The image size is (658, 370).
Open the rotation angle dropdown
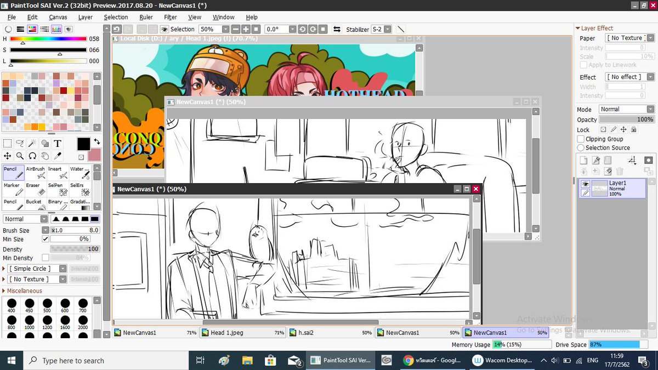point(292,29)
